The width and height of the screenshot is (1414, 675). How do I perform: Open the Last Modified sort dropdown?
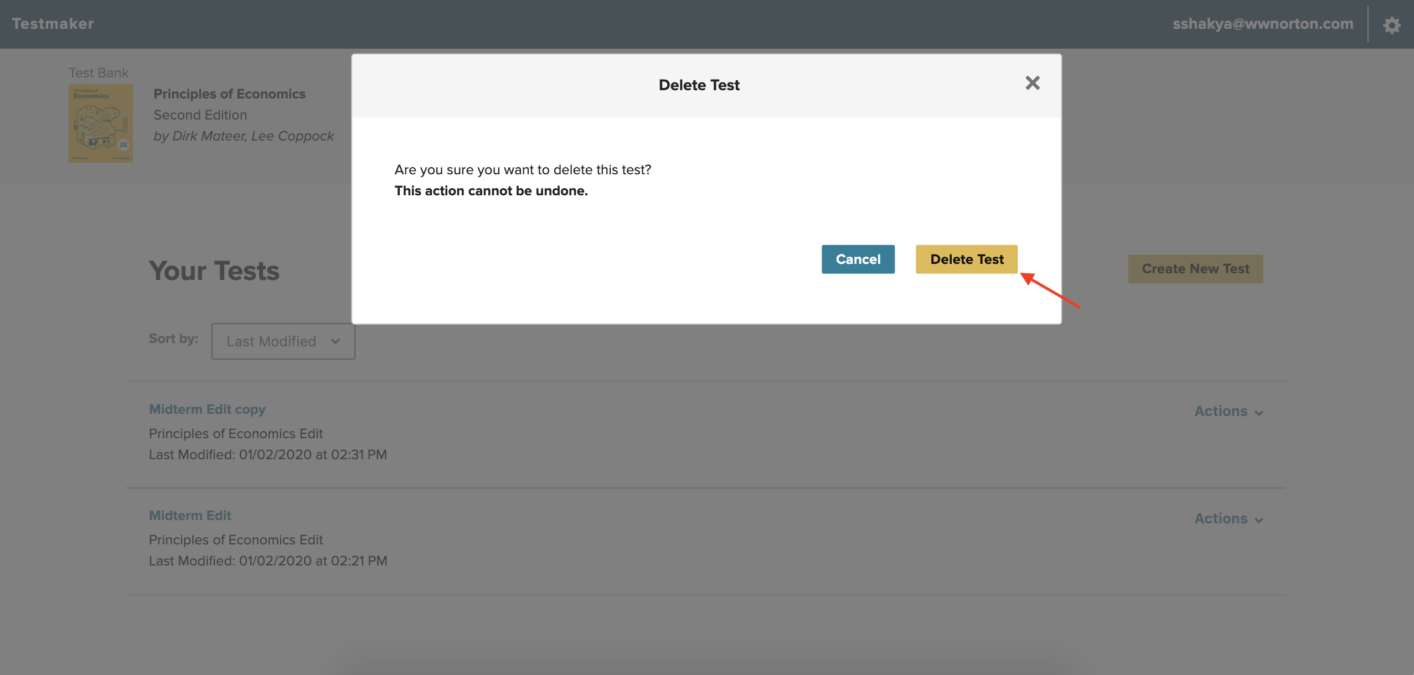coord(283,341)
